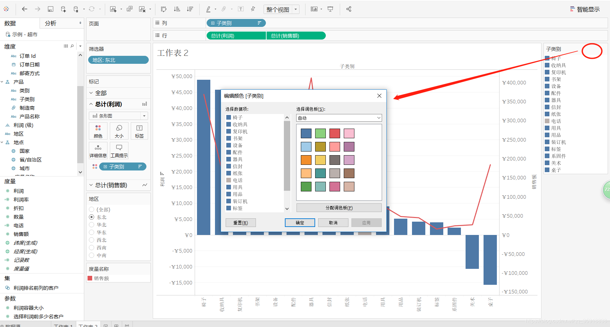Collapse the 地点 hierarchy
The width and height of the screenshot is (610, 327).
point(2,142)
